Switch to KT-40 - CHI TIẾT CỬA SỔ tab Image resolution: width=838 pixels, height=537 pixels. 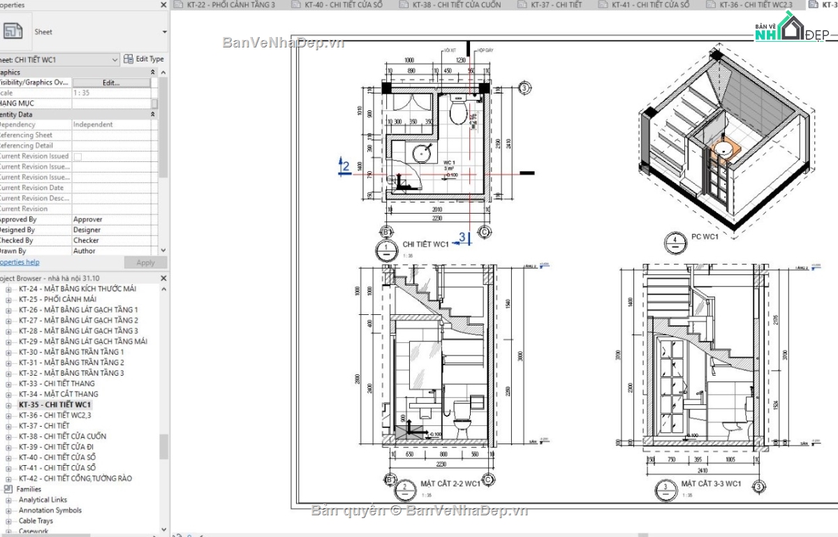coord(342,5)
